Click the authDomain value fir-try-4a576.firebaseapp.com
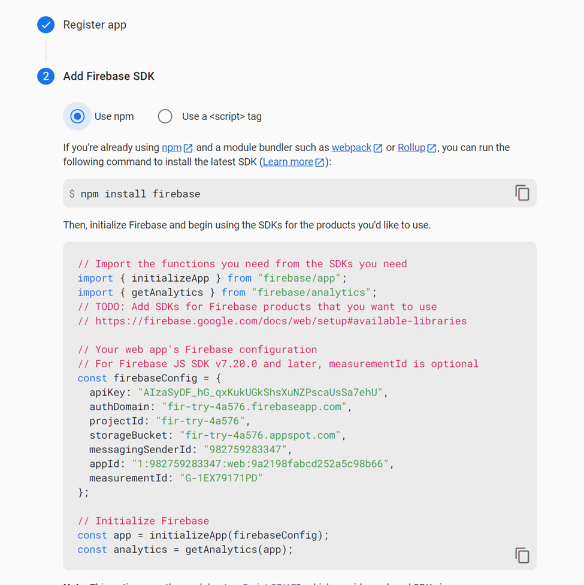 point(255,406)
